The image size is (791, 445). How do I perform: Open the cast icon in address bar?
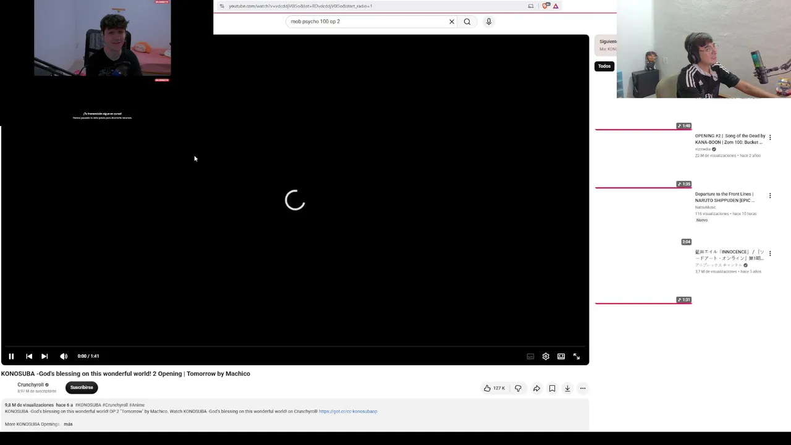coord(531,6)
